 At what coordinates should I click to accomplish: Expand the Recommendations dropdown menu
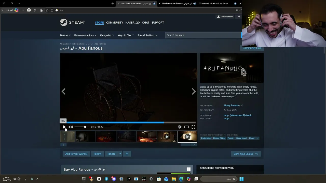(x=85, y=35)
